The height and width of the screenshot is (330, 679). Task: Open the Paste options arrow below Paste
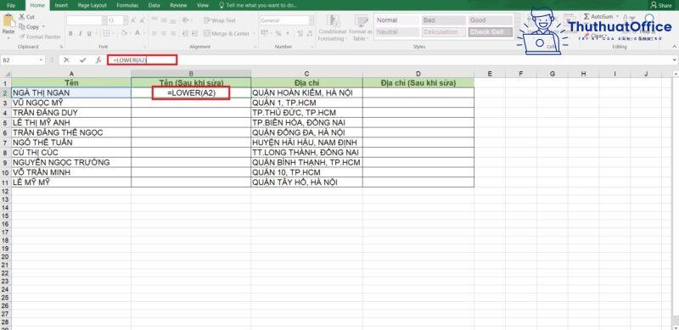[x=8, y=37]
